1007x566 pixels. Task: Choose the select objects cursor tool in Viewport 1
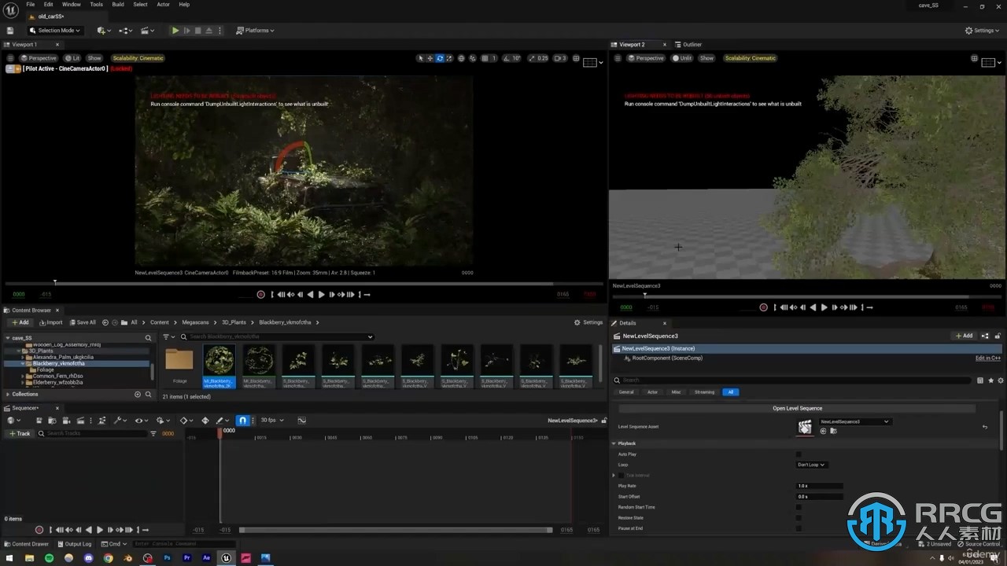[420, 58]
